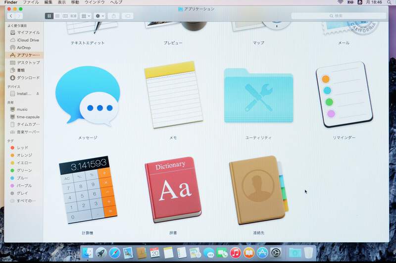Click the テキストエディット label
The width and height of the screenshot is (396, 263).
pyautogui.click(x=88, y=43)
